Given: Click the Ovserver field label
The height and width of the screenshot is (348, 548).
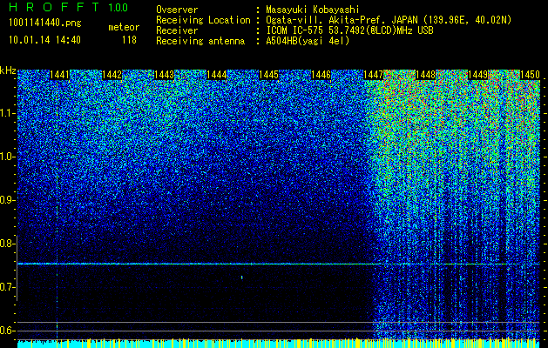Looking at the screenshot, I should pyautogui.click(x=177, y=10).
